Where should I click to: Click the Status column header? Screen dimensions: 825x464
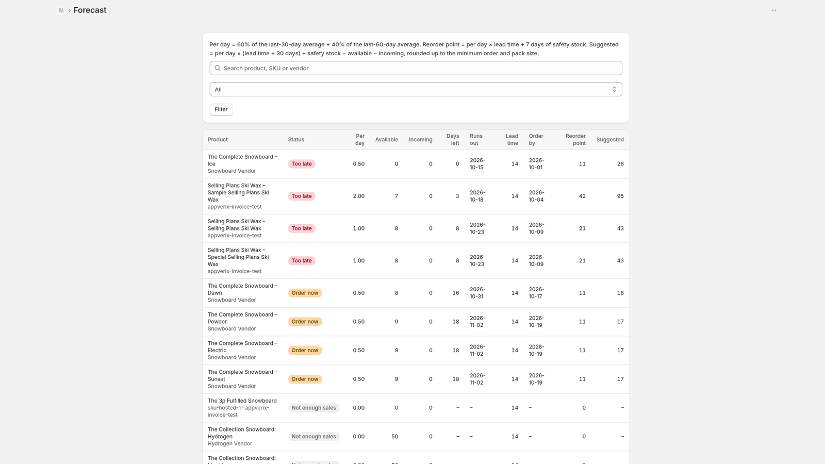[x=296, y=140]
